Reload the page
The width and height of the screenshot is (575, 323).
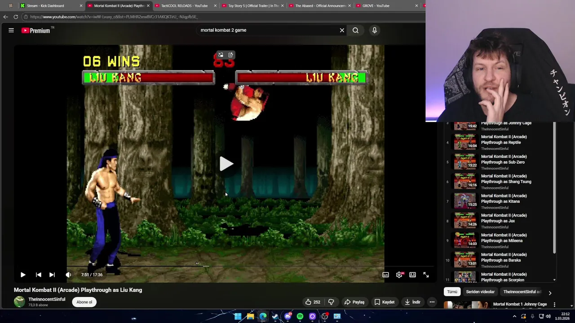(x=16, y=17)
